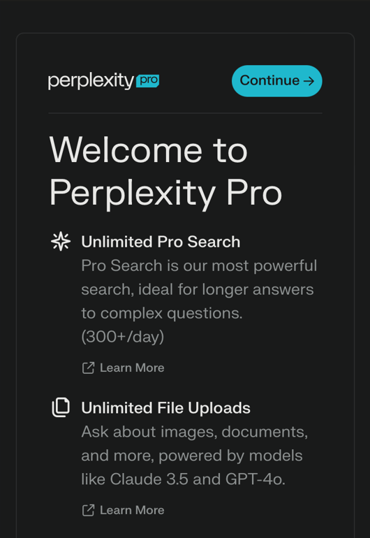Click the Pro Search is our most powerful text
This screenshot has height=538, width=370.
(199, 266)
